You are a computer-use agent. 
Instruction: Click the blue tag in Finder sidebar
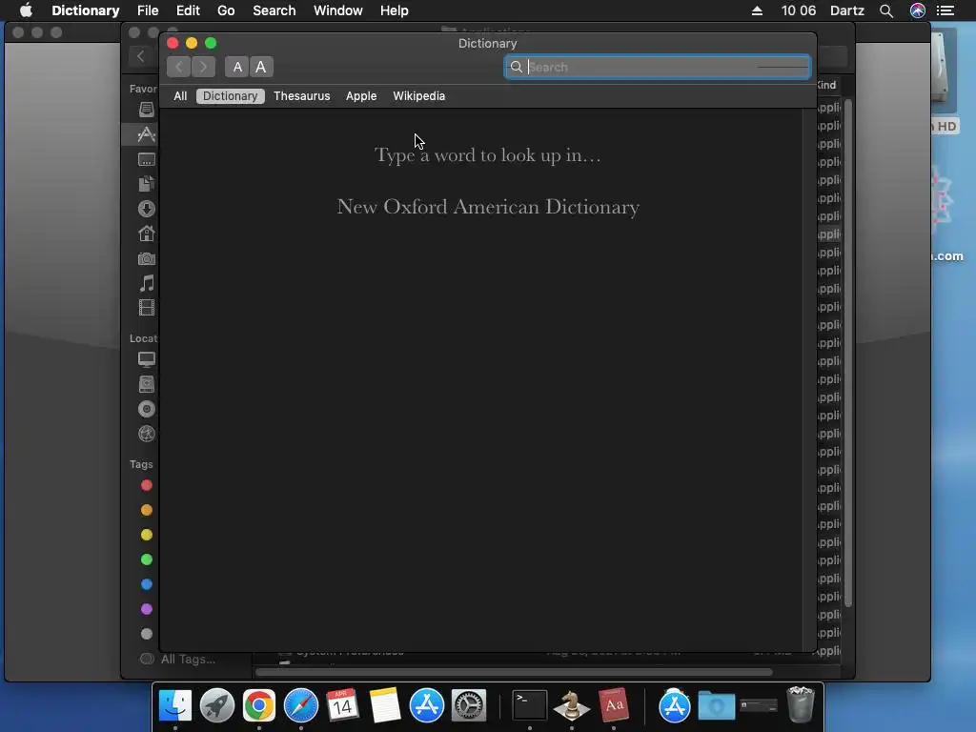(146, 584)
